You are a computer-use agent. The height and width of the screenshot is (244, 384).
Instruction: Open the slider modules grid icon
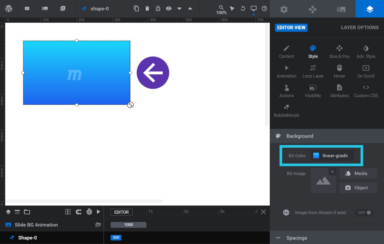click(x=27, y=8)
